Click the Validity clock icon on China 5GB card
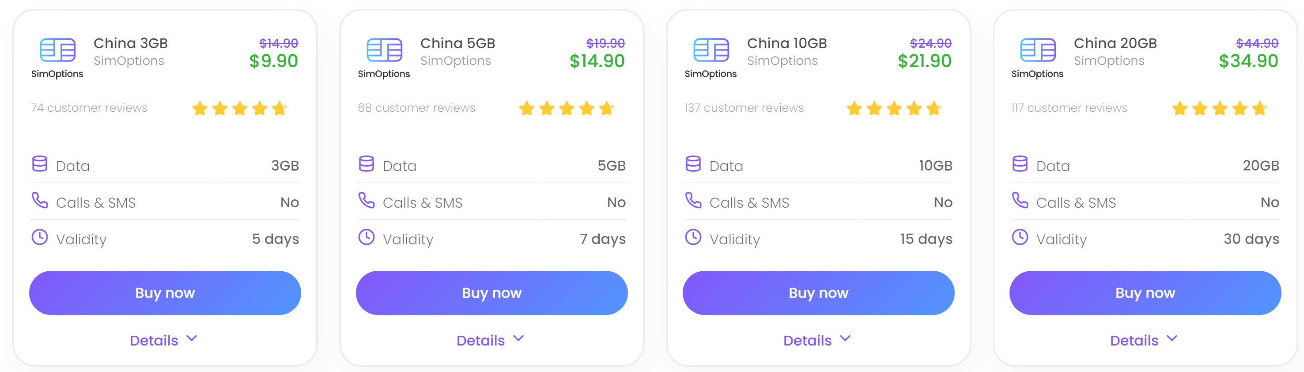Image resolution: width=1304 pixels, height=372 pixels. tap(366, 237)
